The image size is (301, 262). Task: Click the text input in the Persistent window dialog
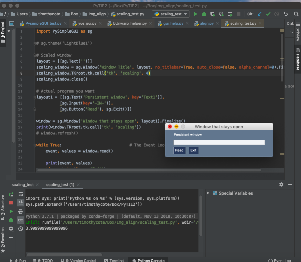tap(219, 142)
